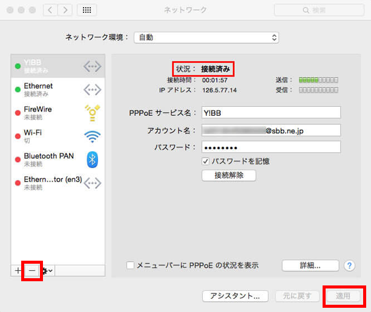Click the Bluetooth icon in the service list

92,159
